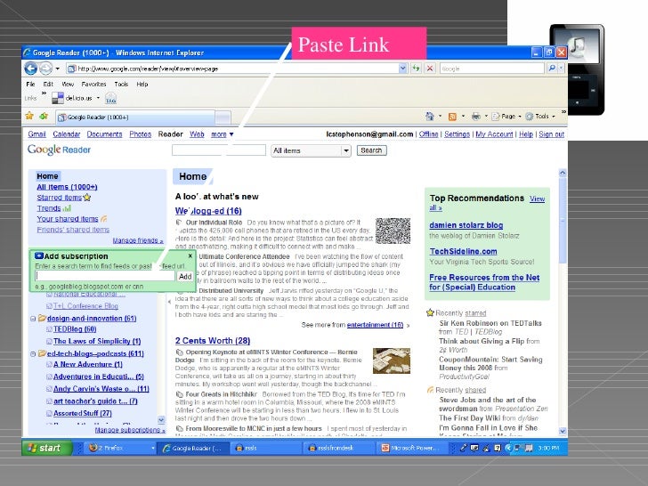Viewport: 648px width, 486px height.
Task: Open All items (1000+) in sidebar
Action: coord(67,187)
